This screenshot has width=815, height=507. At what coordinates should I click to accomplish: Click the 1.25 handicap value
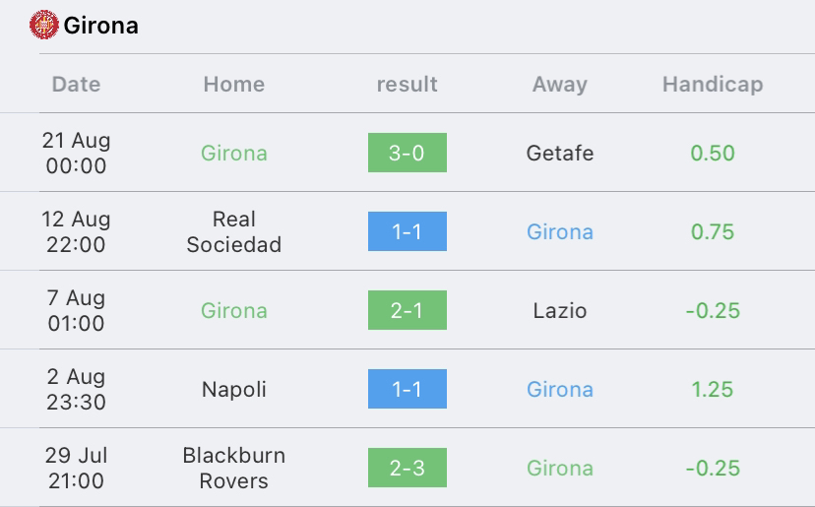pos(713,390)
